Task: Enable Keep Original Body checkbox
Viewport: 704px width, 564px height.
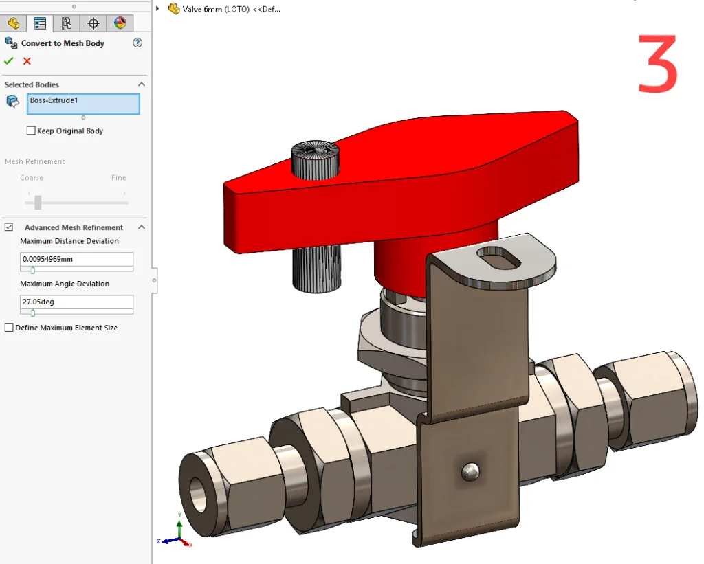Action: (31, 131)
